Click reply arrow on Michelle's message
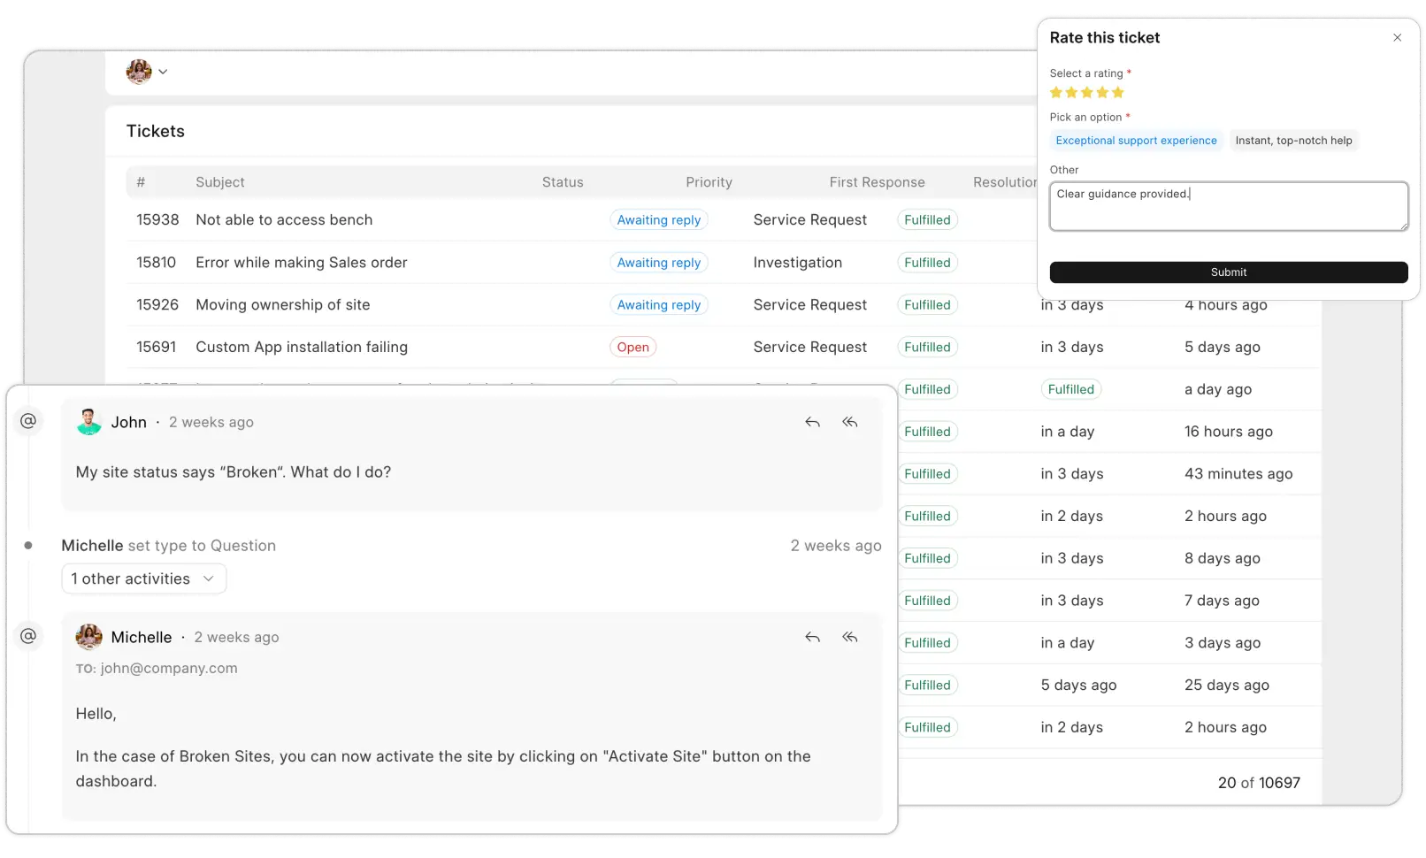 (812, 638)
